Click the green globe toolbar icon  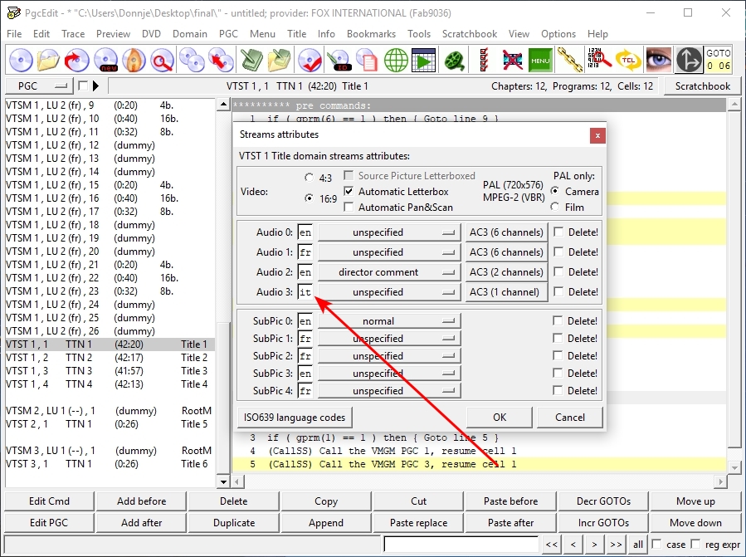coord(396,61)
